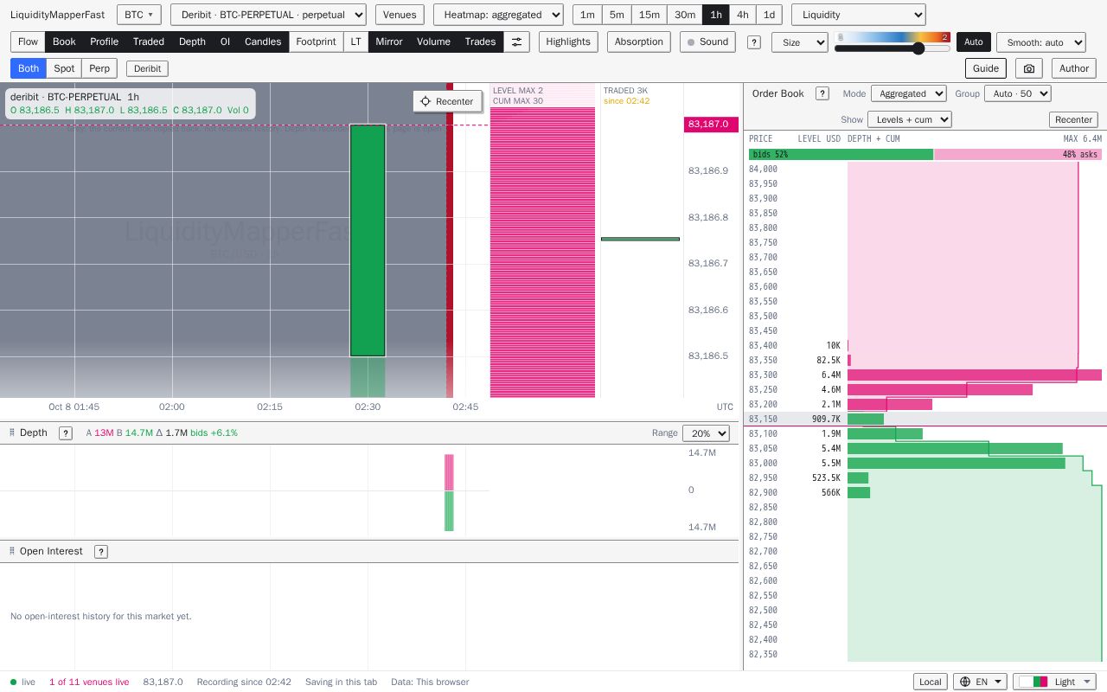Click the heatmap color gradient bar
The width and height of the screenshot is (1107, 692).
[x=893, y=37]
